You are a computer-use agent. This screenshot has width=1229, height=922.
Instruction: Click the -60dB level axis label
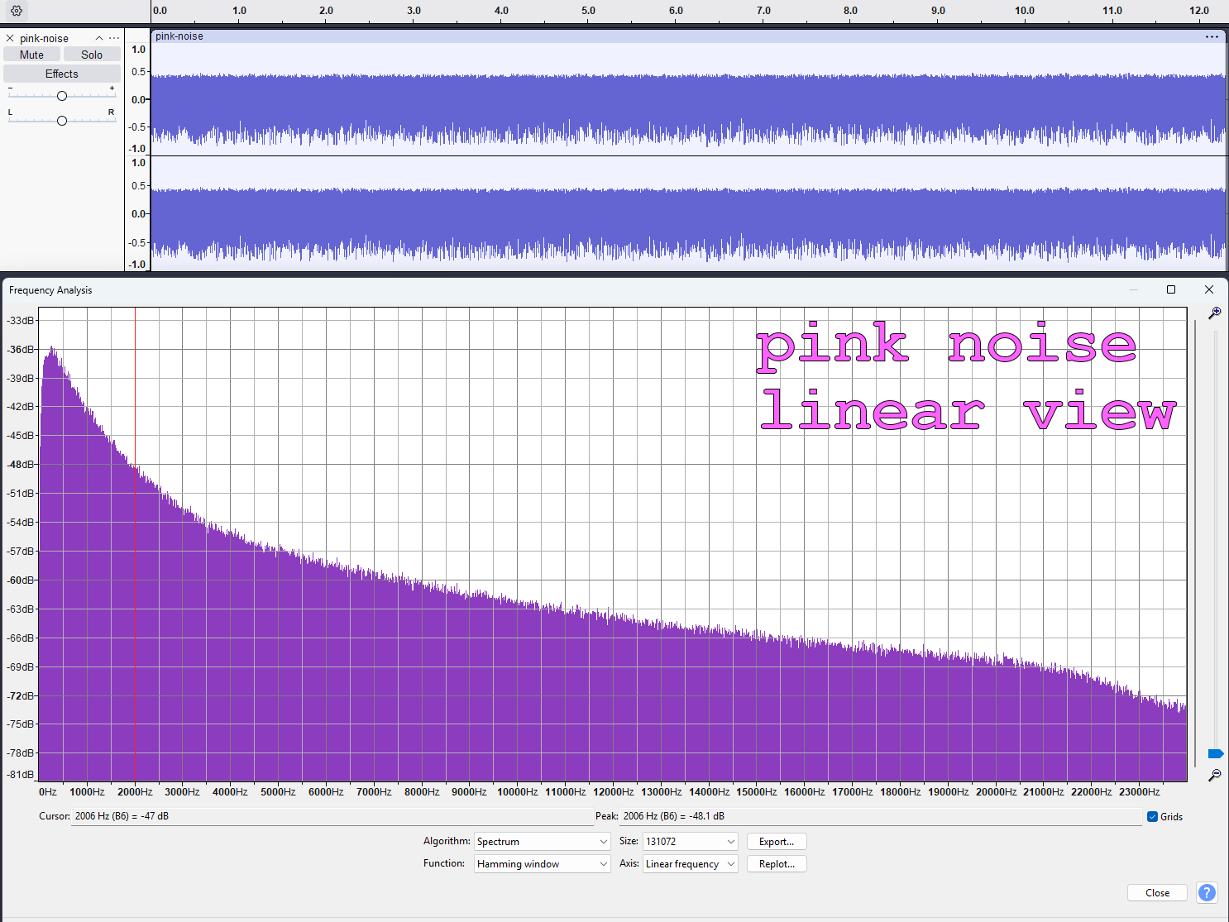pyautogui.click(x=21, y=580)
